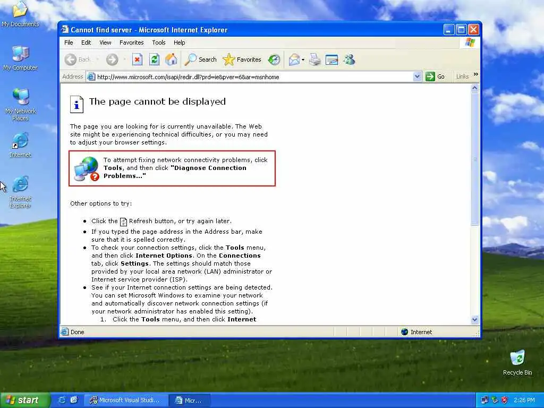
Task: Click the IE title bar page icon
Action: tap(65, 30)
